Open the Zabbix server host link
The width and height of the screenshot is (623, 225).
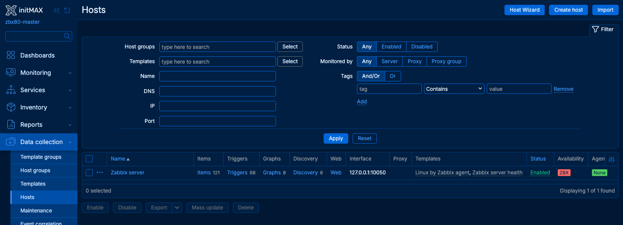click(x=128, y=173)
